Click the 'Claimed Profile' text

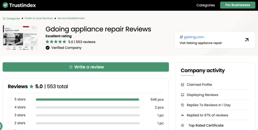click(199, 85)
